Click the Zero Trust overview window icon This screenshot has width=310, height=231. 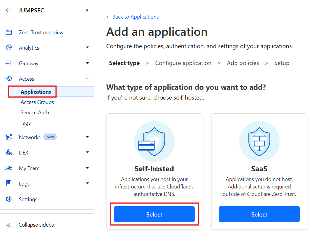(9, 32)
